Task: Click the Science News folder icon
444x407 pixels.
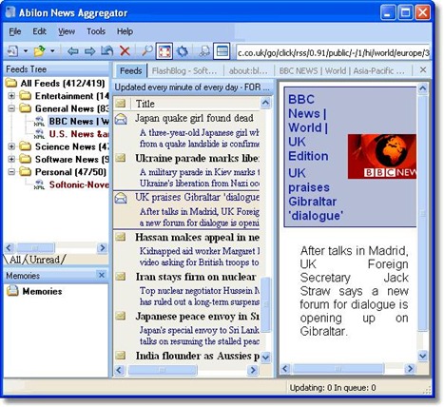Action: click(x=25, y=146)
